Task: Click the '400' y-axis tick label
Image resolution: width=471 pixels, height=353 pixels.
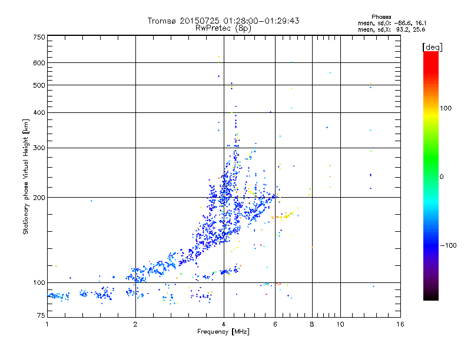Action: point(39,113)
